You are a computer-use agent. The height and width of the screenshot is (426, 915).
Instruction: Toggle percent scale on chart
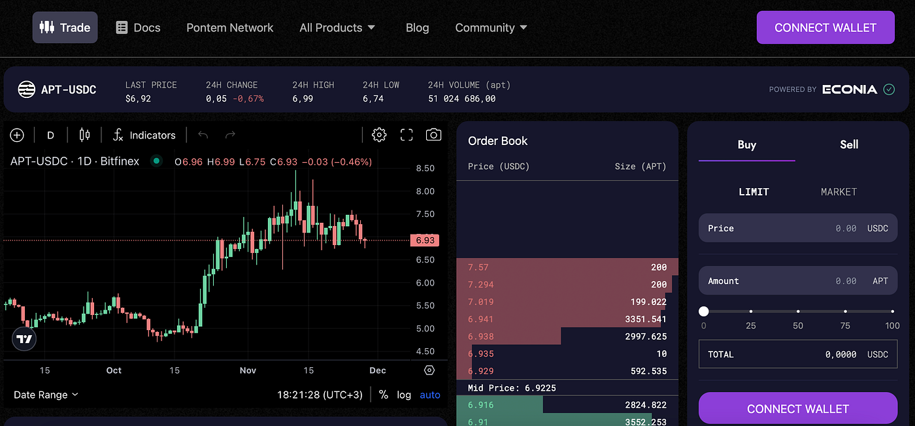pyautogui.click(x=384, y=395)
